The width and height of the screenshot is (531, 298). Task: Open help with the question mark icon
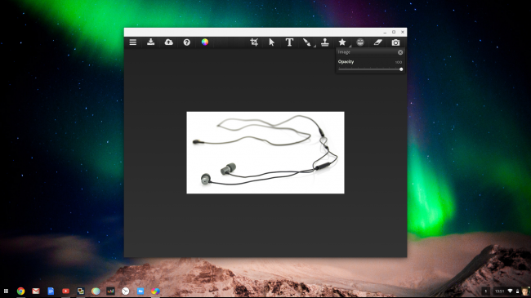[x=186, y=42]
